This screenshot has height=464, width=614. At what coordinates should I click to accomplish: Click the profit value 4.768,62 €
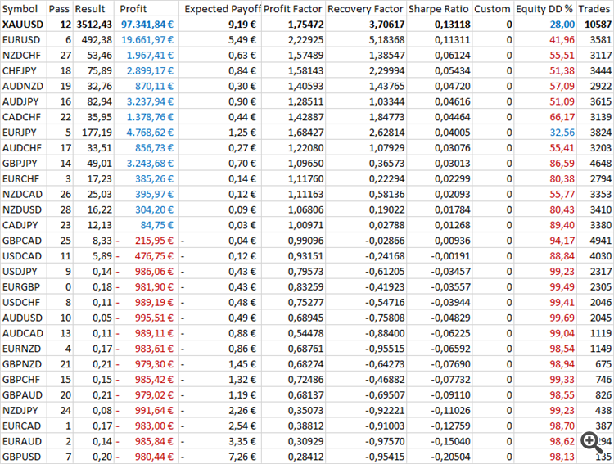150,133
